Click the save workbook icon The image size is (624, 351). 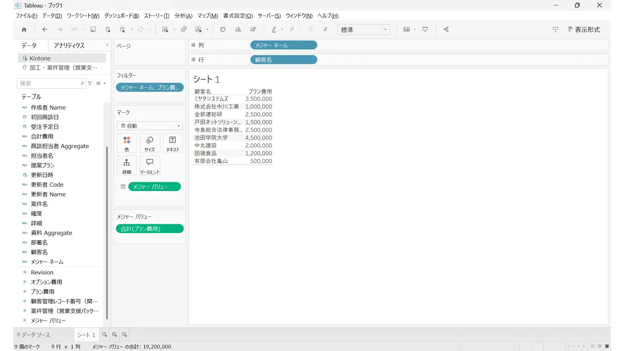click(93, 30)
